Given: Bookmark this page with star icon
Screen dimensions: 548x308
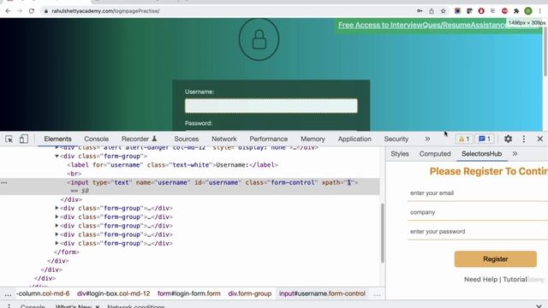Looking at the screenshot, I should (444, 11).
